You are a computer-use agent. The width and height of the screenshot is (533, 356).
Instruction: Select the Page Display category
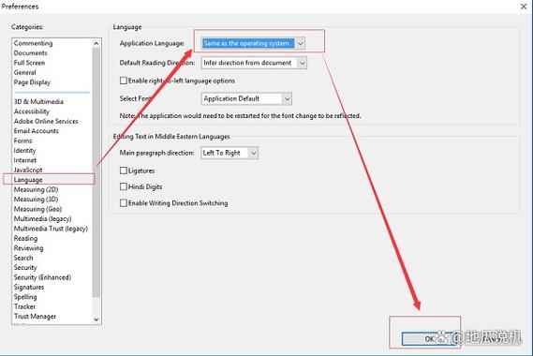(32, 82)
